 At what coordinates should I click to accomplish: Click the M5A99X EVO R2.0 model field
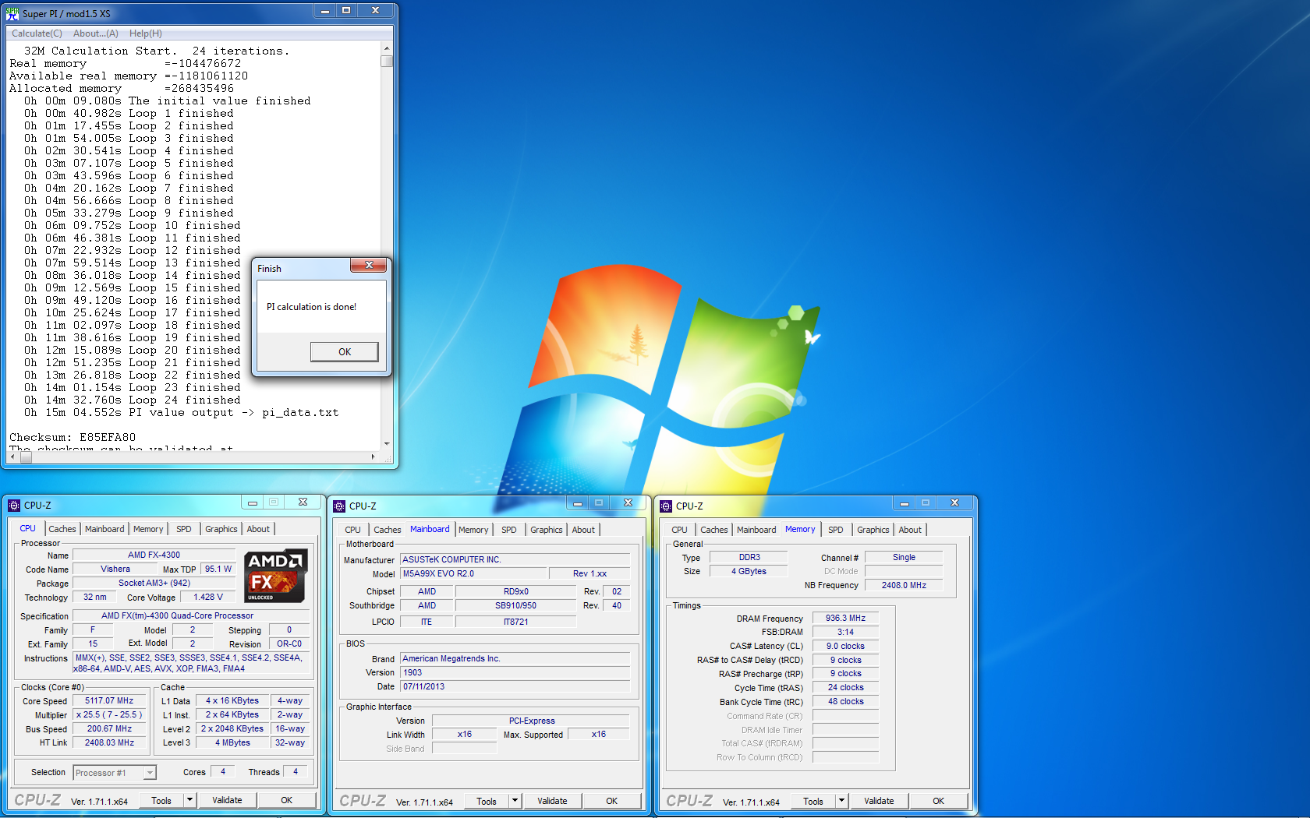pos(473,573)
